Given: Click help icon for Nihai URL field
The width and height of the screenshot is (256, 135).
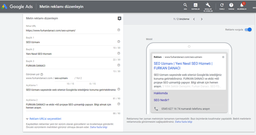Looking at the screenshot, I should click(119, 30).
